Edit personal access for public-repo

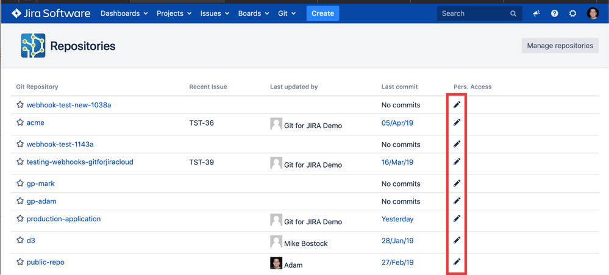click(457, 262)
